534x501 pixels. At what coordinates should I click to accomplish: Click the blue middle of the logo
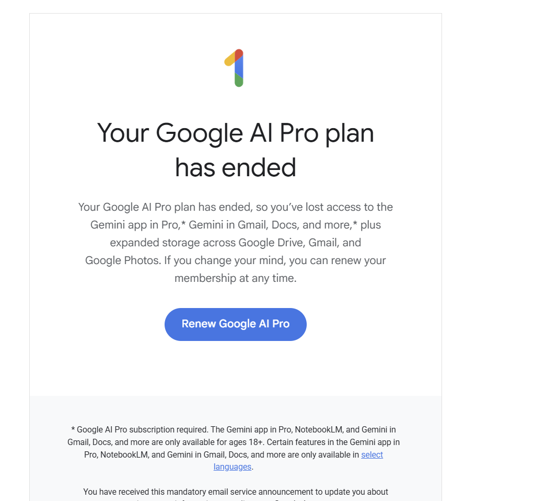(x=239, y=67)
